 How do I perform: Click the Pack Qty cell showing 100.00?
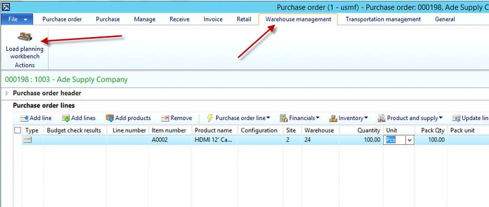(431, 140)
